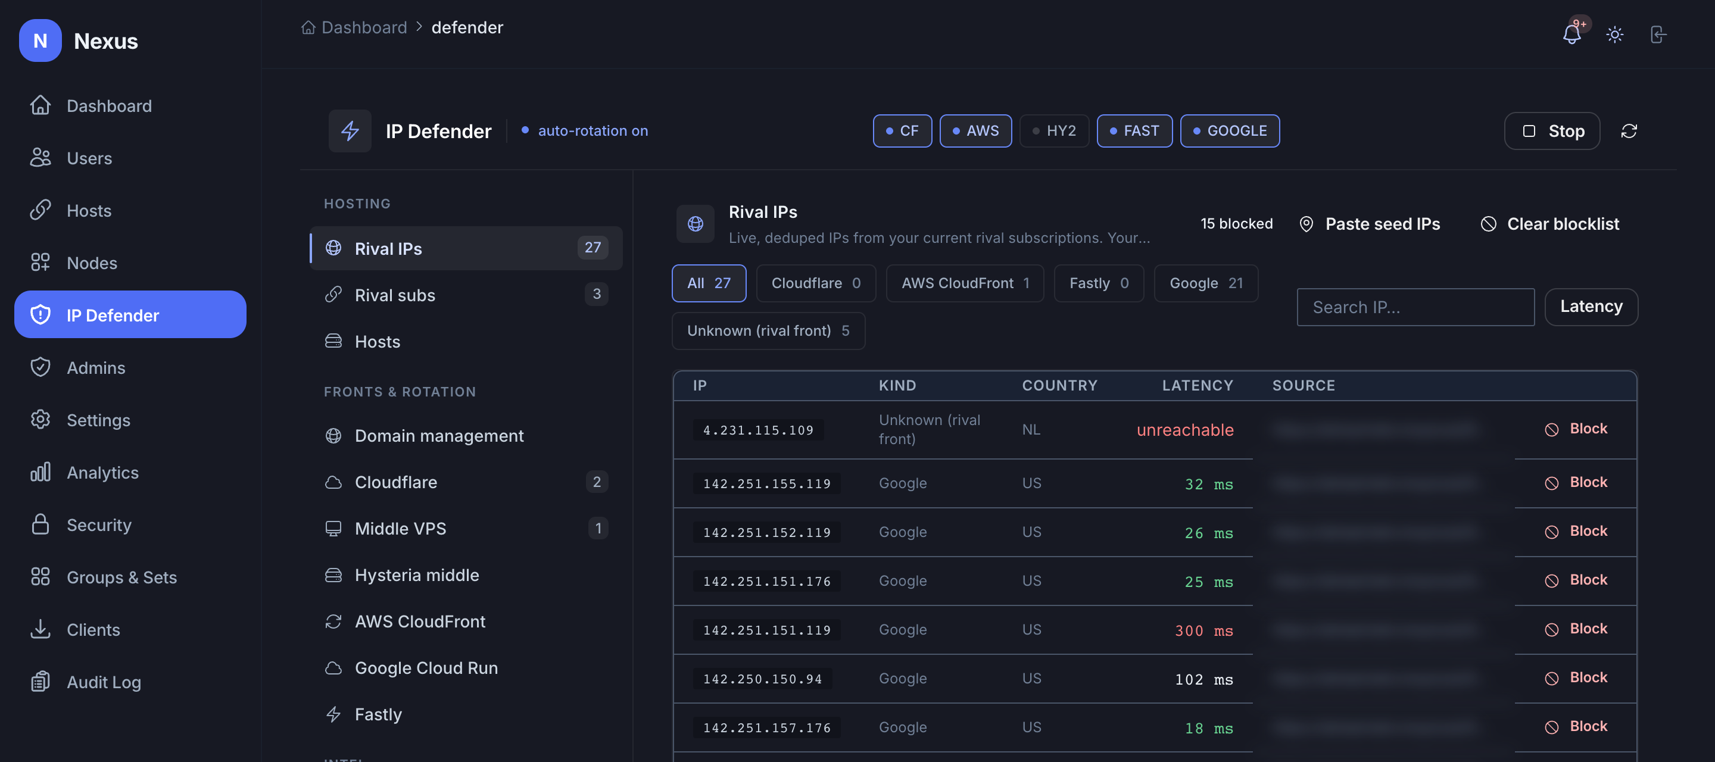Click the Dashboard breadcrumb link
This screenshot has width=1715, height=762.
point(363,27)
